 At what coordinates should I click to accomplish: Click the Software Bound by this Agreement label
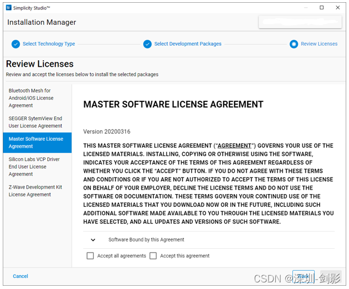click(146, 239)
